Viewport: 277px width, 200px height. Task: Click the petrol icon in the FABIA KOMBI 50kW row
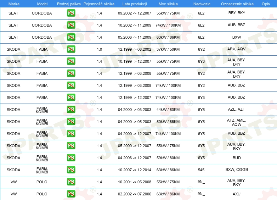[x=71, y=122]
